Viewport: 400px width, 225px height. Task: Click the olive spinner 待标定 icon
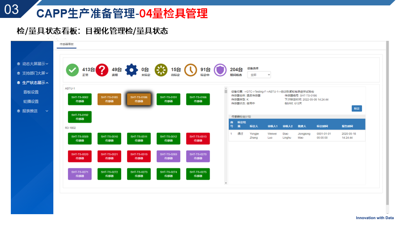click(x=161, y=70)
